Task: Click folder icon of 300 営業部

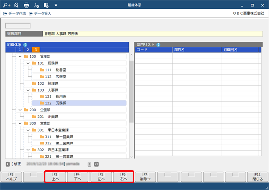Action: coord(26,123)
